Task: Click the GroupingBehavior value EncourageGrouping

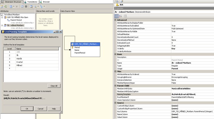Action: [x=180, y=77]
